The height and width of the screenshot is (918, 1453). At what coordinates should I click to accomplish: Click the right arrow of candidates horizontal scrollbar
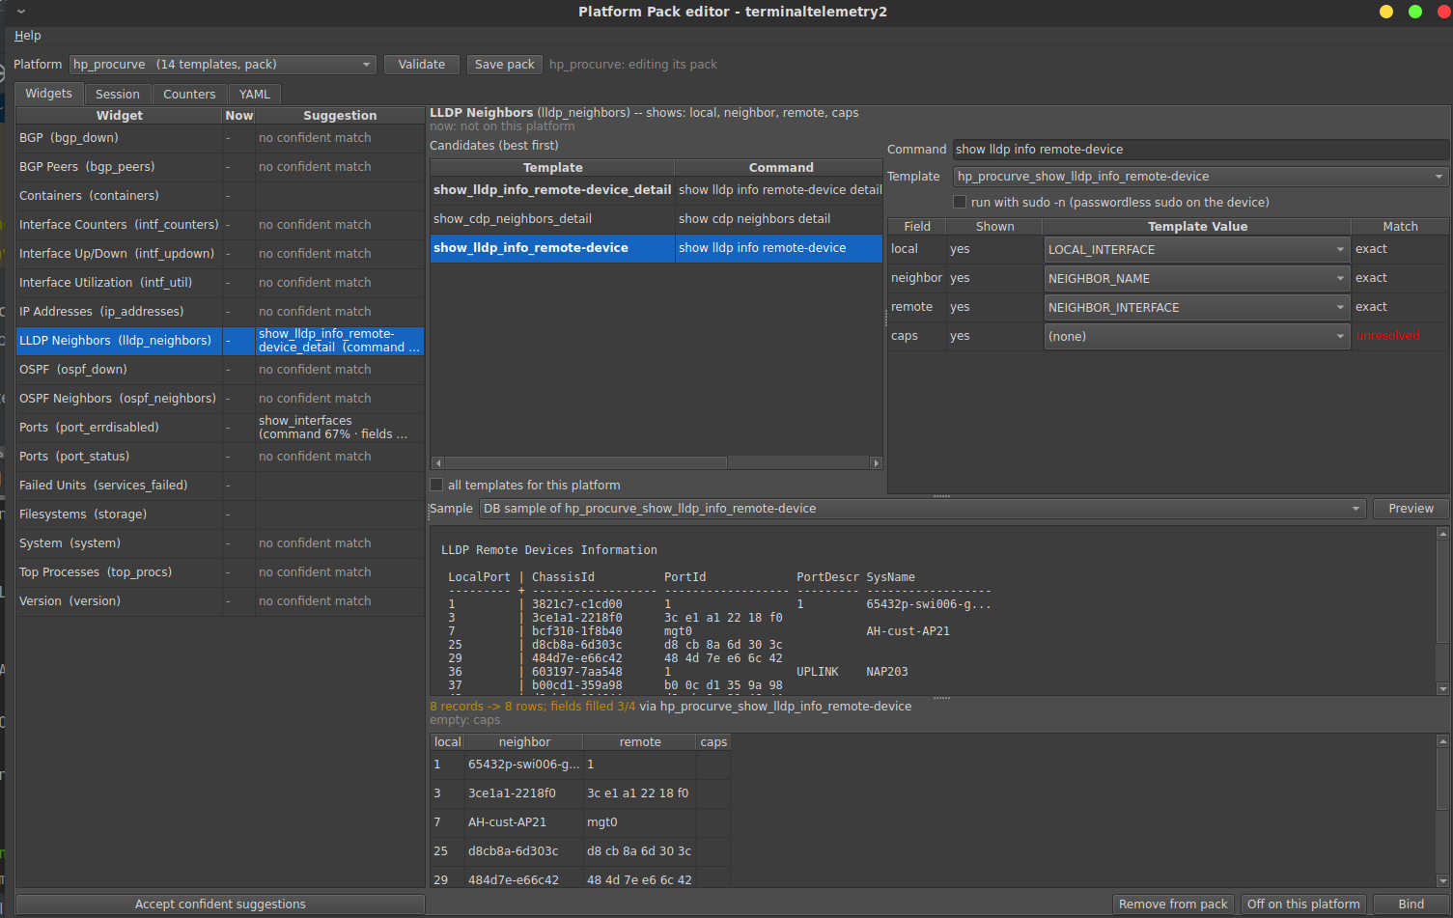[876, 463]
